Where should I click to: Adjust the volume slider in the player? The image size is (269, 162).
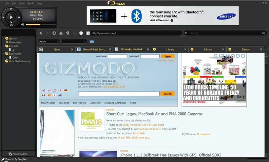click(41, 25)
